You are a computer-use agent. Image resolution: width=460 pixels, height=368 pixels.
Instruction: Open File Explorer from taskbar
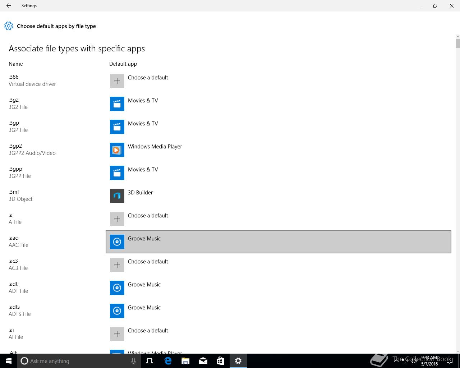[x=185, y=361]
